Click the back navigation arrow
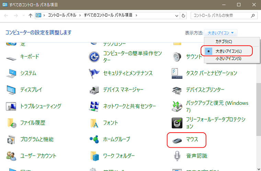Viewport: 261px width, 171px height. click(x=6, y=16)
